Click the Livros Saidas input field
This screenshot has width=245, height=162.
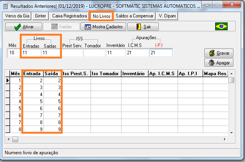point(51,53)
